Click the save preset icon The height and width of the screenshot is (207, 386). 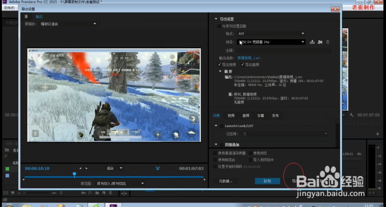coord(312,42)
